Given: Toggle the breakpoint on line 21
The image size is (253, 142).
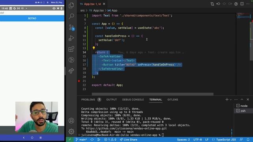Looking at the screenshot, I should pos(79,81).
